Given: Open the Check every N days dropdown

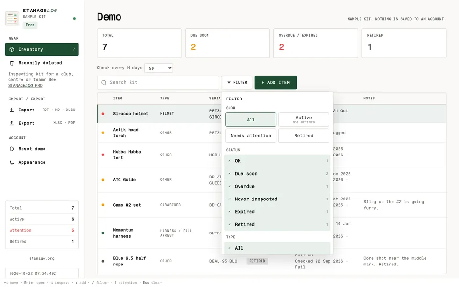Looking at the screenshot, I should tap(158, 68).
